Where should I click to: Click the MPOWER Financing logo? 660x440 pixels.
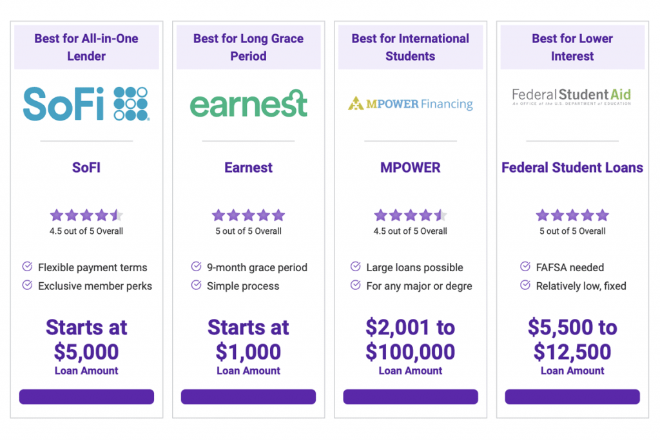pos(411,104)
